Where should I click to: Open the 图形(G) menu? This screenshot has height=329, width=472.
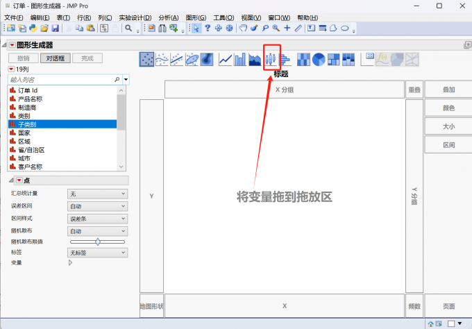pos(196,18)
